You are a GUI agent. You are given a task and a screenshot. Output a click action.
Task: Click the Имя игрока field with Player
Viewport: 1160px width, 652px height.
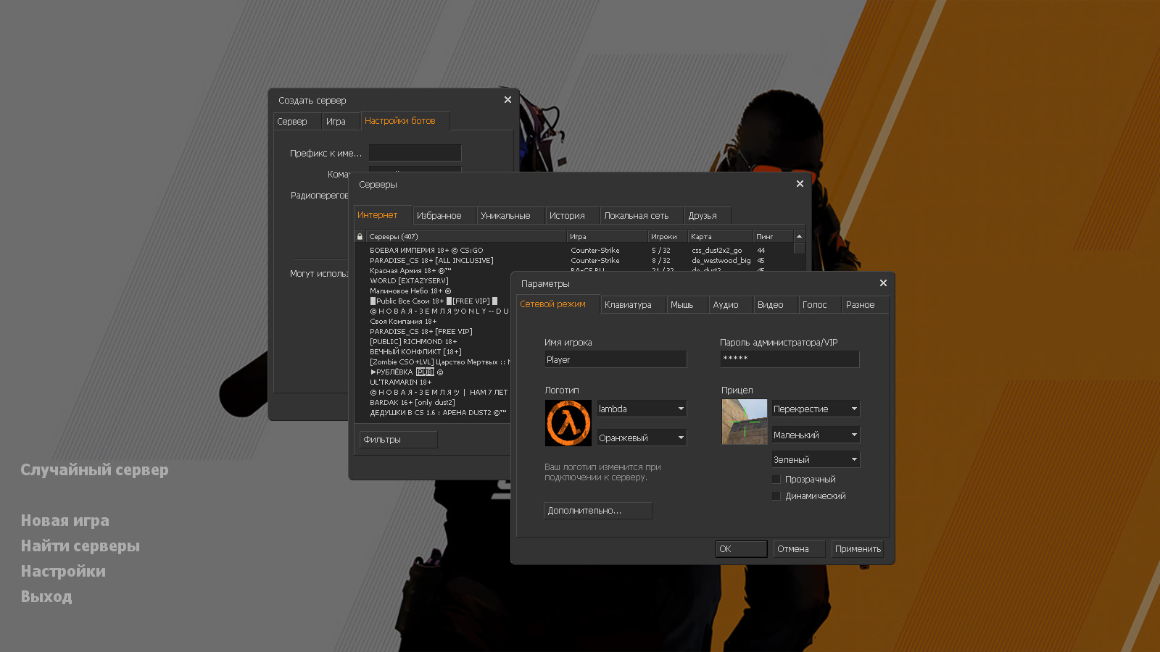click(x=615, y=360)
